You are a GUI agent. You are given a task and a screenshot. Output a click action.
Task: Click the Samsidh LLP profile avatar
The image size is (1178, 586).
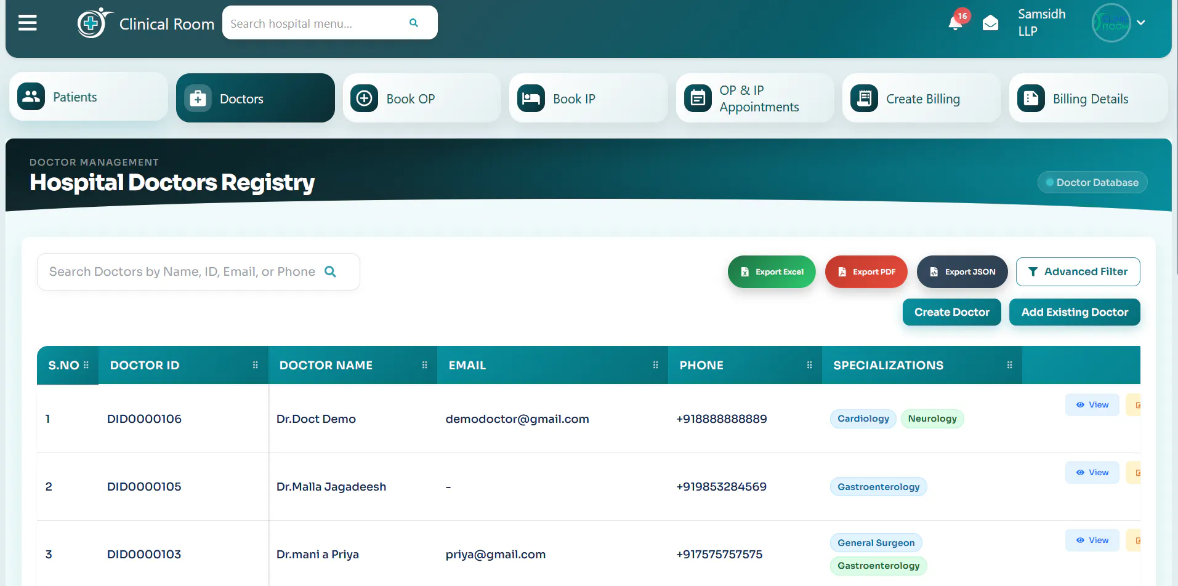tap(1111, 23)
